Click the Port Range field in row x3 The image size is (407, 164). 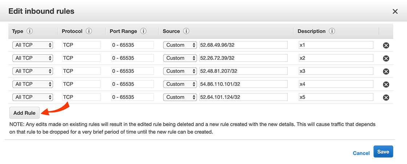(x=132, y=71)
